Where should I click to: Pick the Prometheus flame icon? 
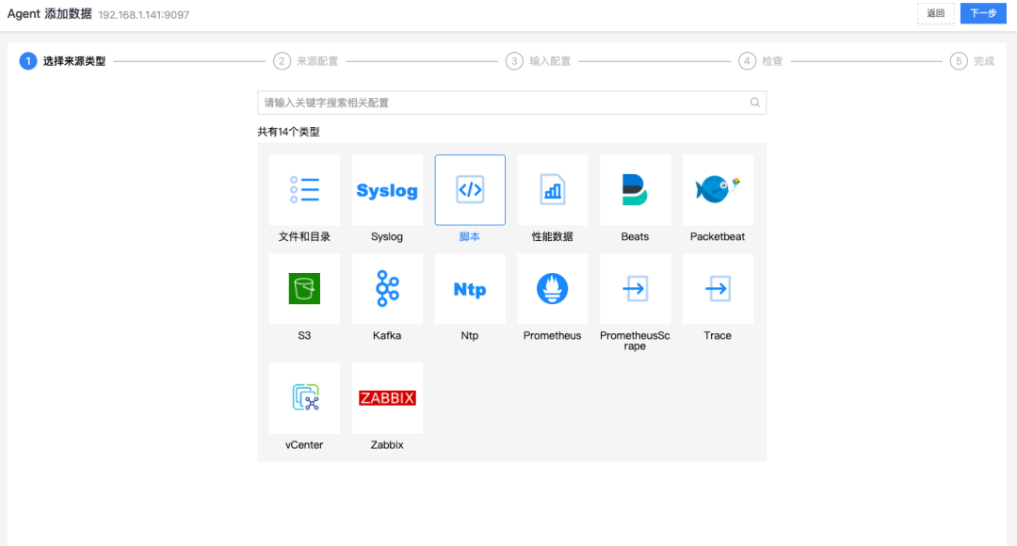click(553, 289)
